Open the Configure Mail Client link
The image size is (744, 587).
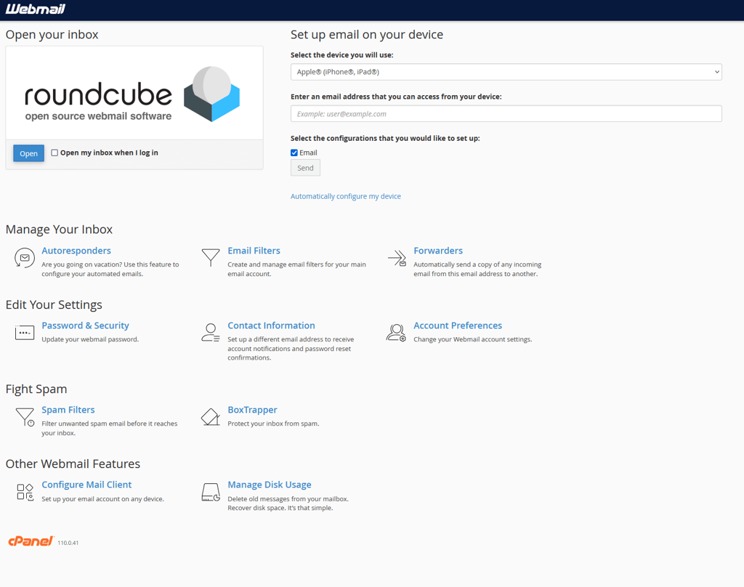click(x=87, y=485)
